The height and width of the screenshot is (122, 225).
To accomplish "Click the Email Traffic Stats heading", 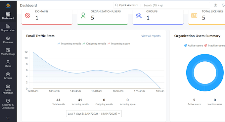I will [40, 36].
